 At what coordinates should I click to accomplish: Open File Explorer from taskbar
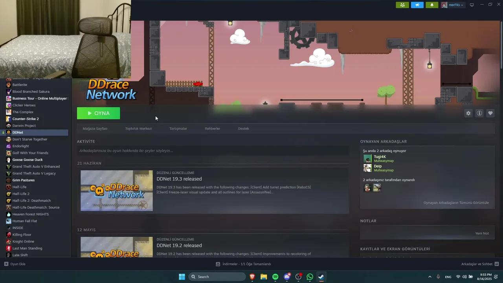coord(264,277)
